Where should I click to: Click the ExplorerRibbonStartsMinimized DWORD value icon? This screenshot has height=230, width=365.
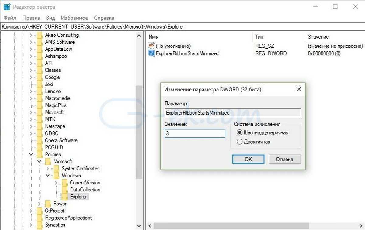pos(151,53)
